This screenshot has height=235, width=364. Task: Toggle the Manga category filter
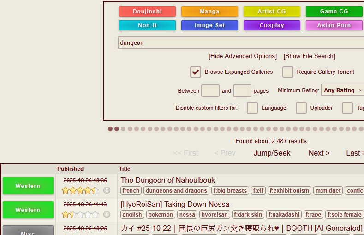tap(209, 12)
